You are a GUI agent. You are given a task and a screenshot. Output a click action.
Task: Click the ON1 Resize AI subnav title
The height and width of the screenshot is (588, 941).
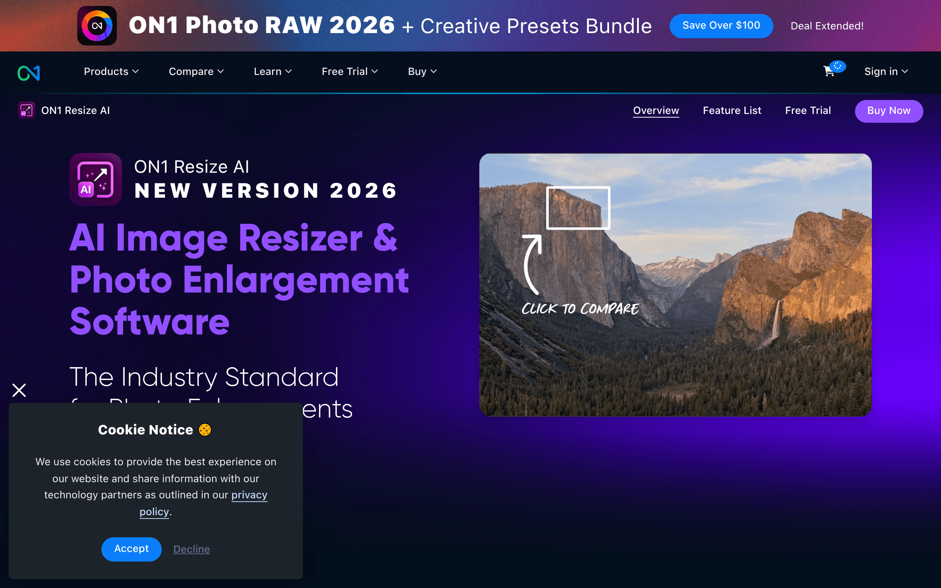click(x=75, y=111)
